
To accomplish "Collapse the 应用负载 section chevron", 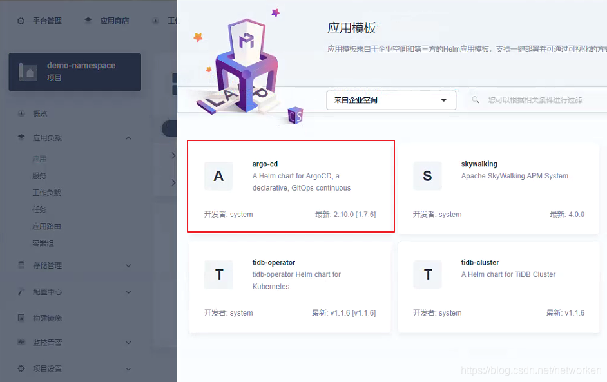I will [128, 138].
